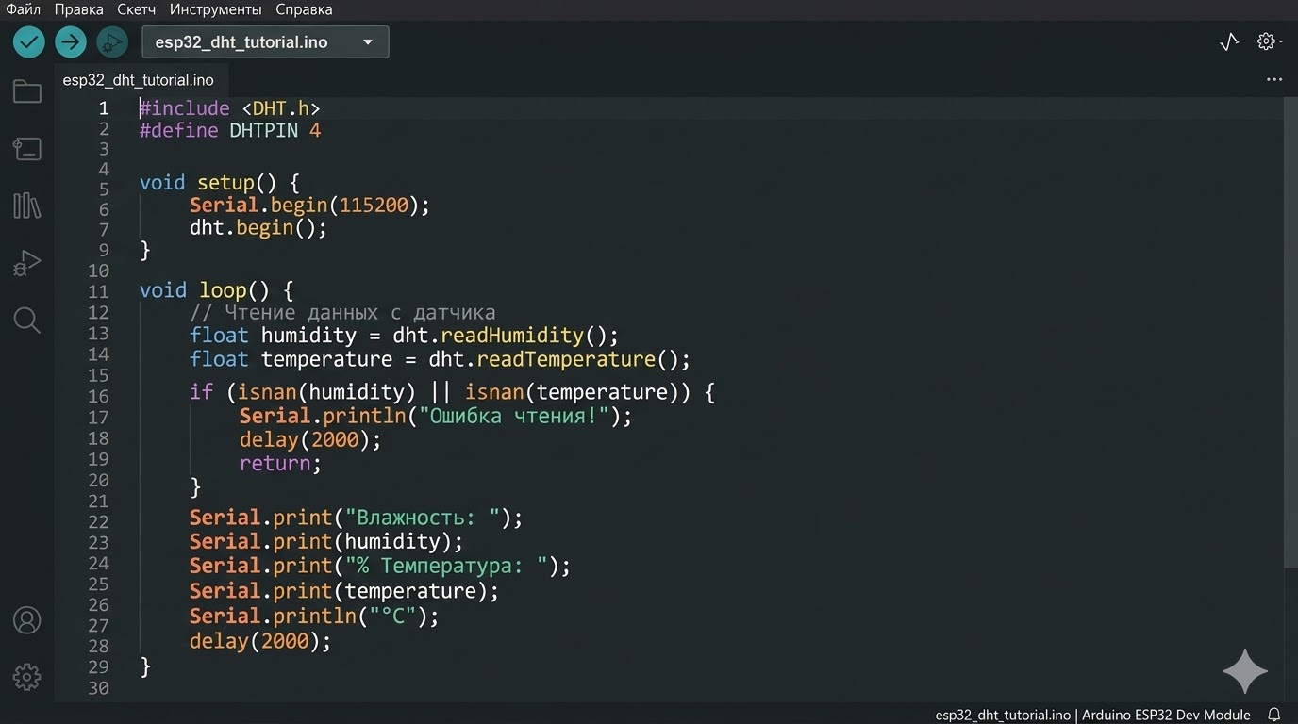Open the Library Manager books icon
Image resolution: width=1298 pixels, height=724 pixels.
[x=26, y=206]
